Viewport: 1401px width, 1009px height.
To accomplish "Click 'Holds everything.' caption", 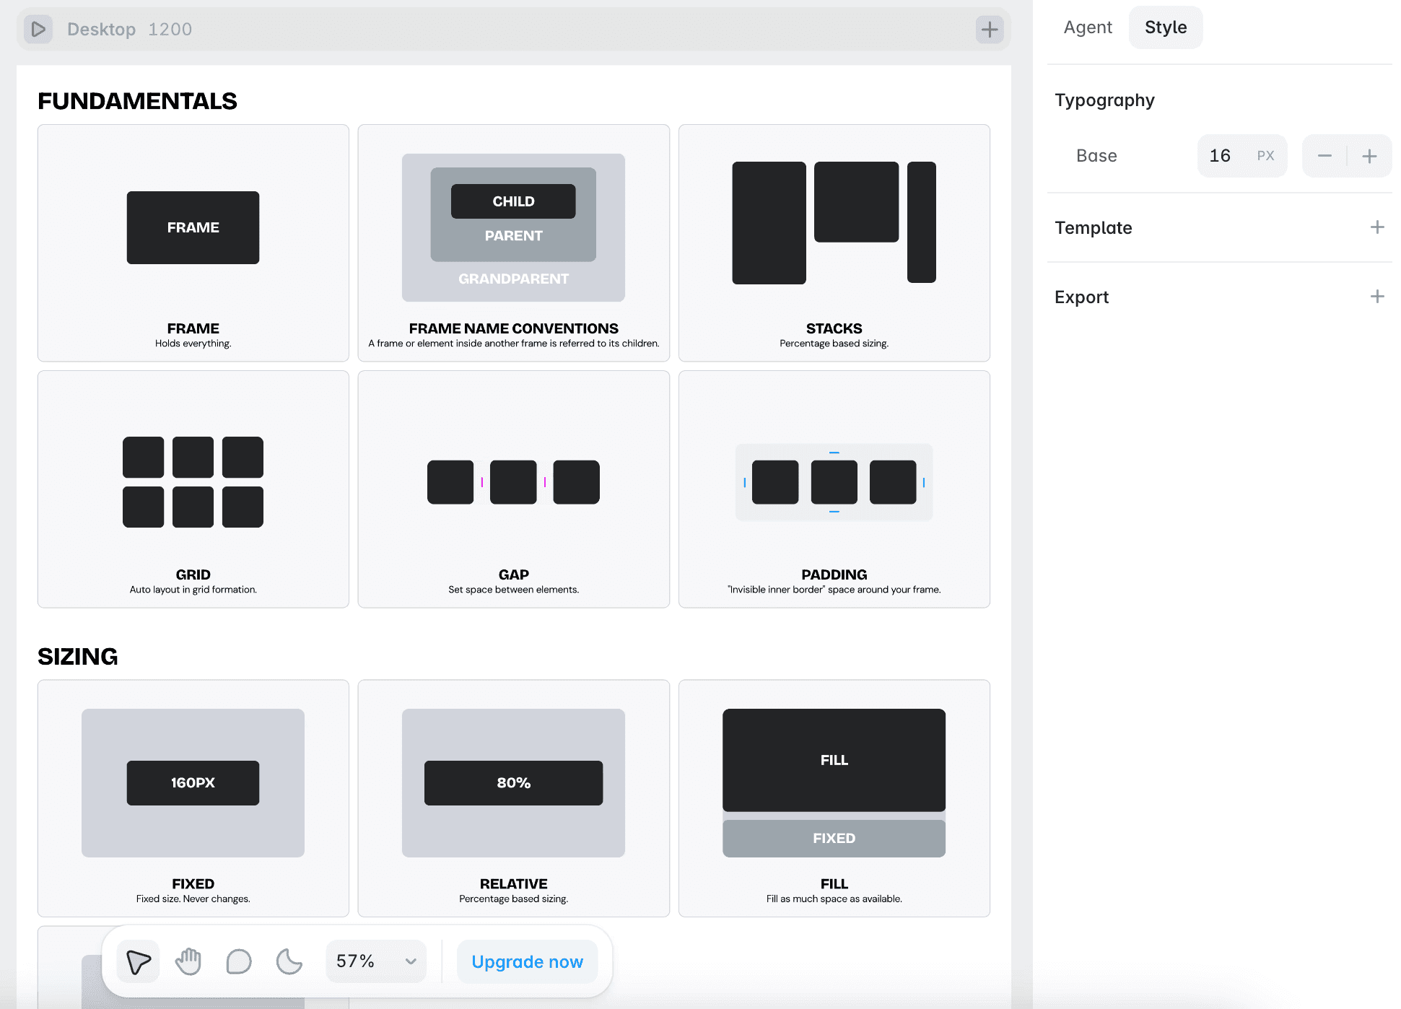I will [x=193, y=344].
